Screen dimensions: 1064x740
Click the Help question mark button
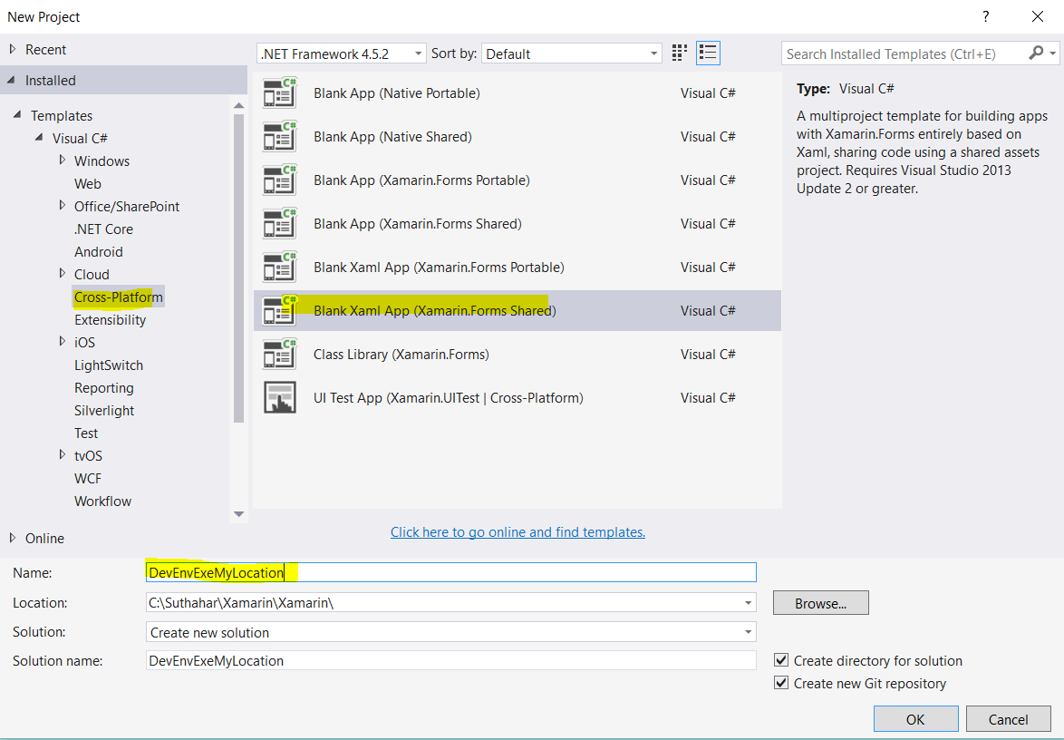click(985, 16)
